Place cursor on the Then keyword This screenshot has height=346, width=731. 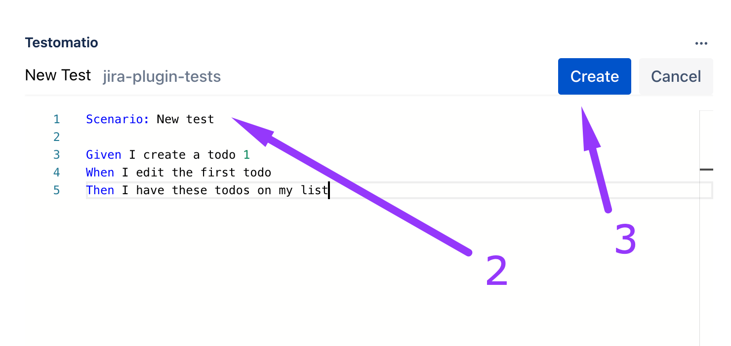(x=100, y=190)
